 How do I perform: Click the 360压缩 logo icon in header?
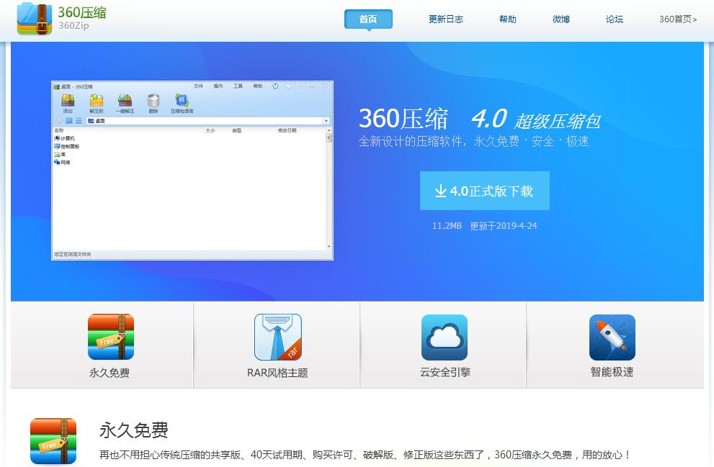(35, 19)
